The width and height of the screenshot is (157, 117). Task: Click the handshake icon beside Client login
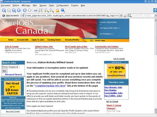[92, 40]
